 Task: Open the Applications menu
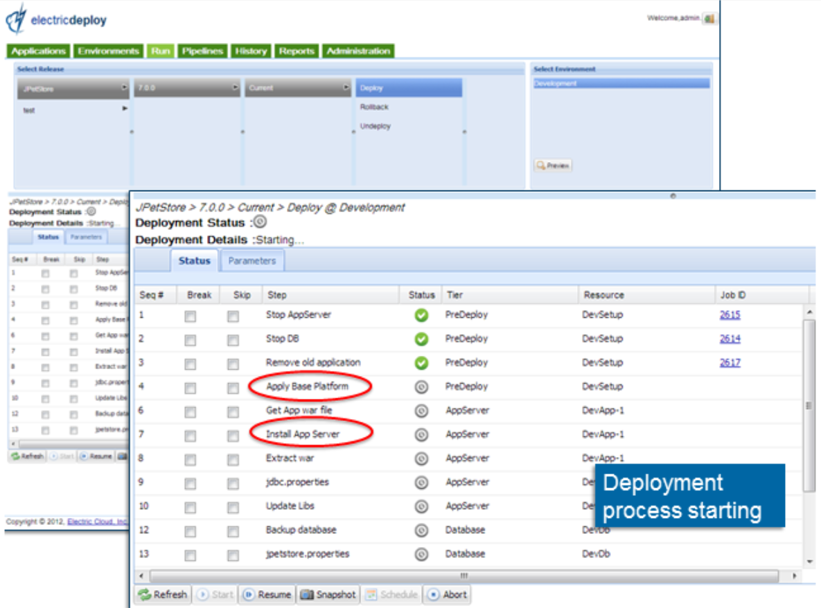[38, 51]
